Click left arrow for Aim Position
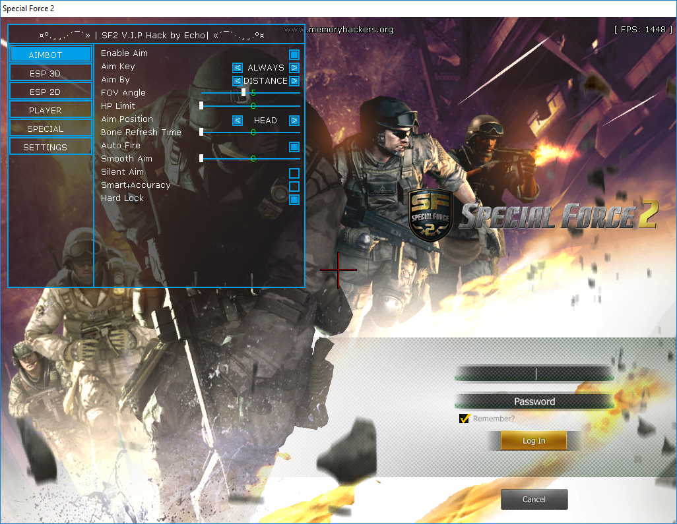The image size is (677, 524). 238,121
